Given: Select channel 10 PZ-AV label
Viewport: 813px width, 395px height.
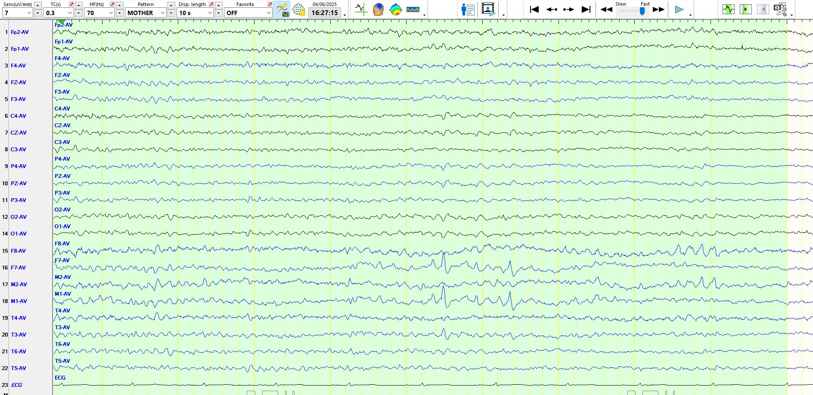Looking at the screenshot, I should click(x=19, y=184).
